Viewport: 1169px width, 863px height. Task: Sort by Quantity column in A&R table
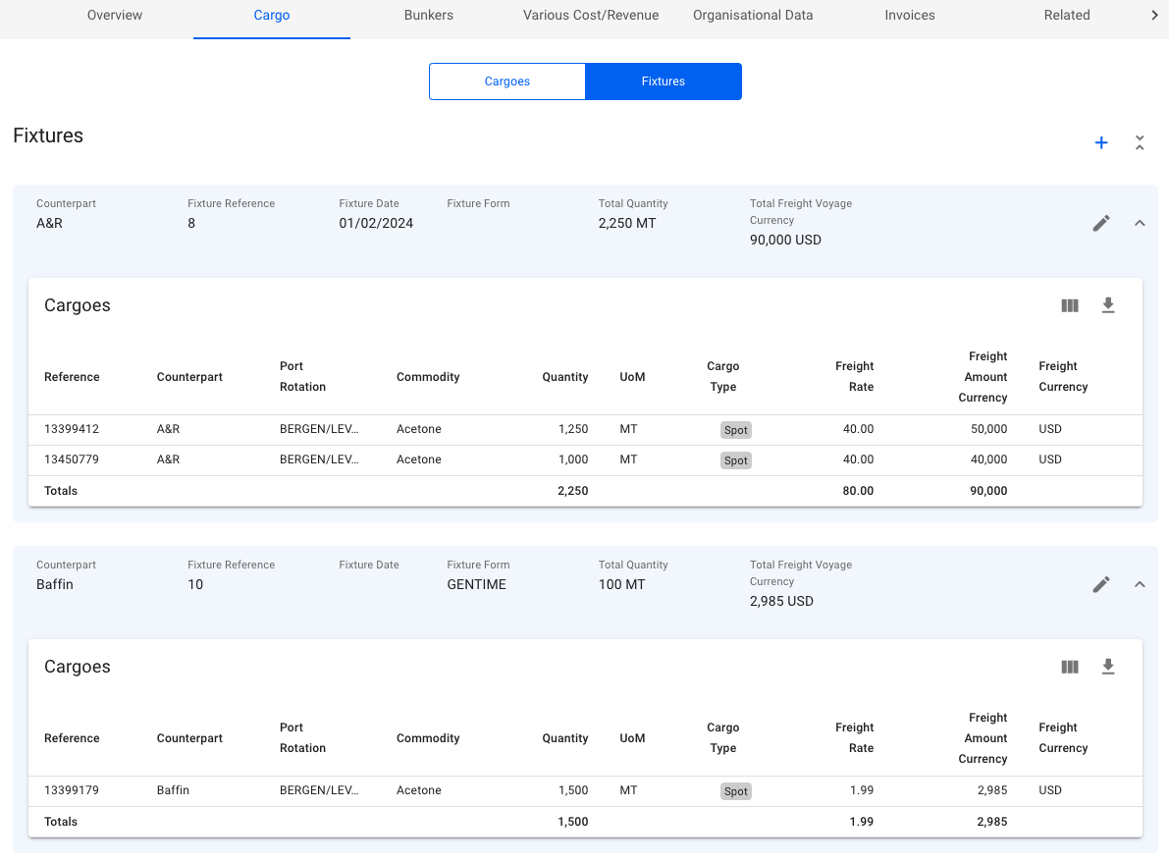[x=565, y=377]
